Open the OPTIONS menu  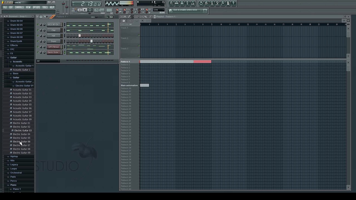point(36,7)
